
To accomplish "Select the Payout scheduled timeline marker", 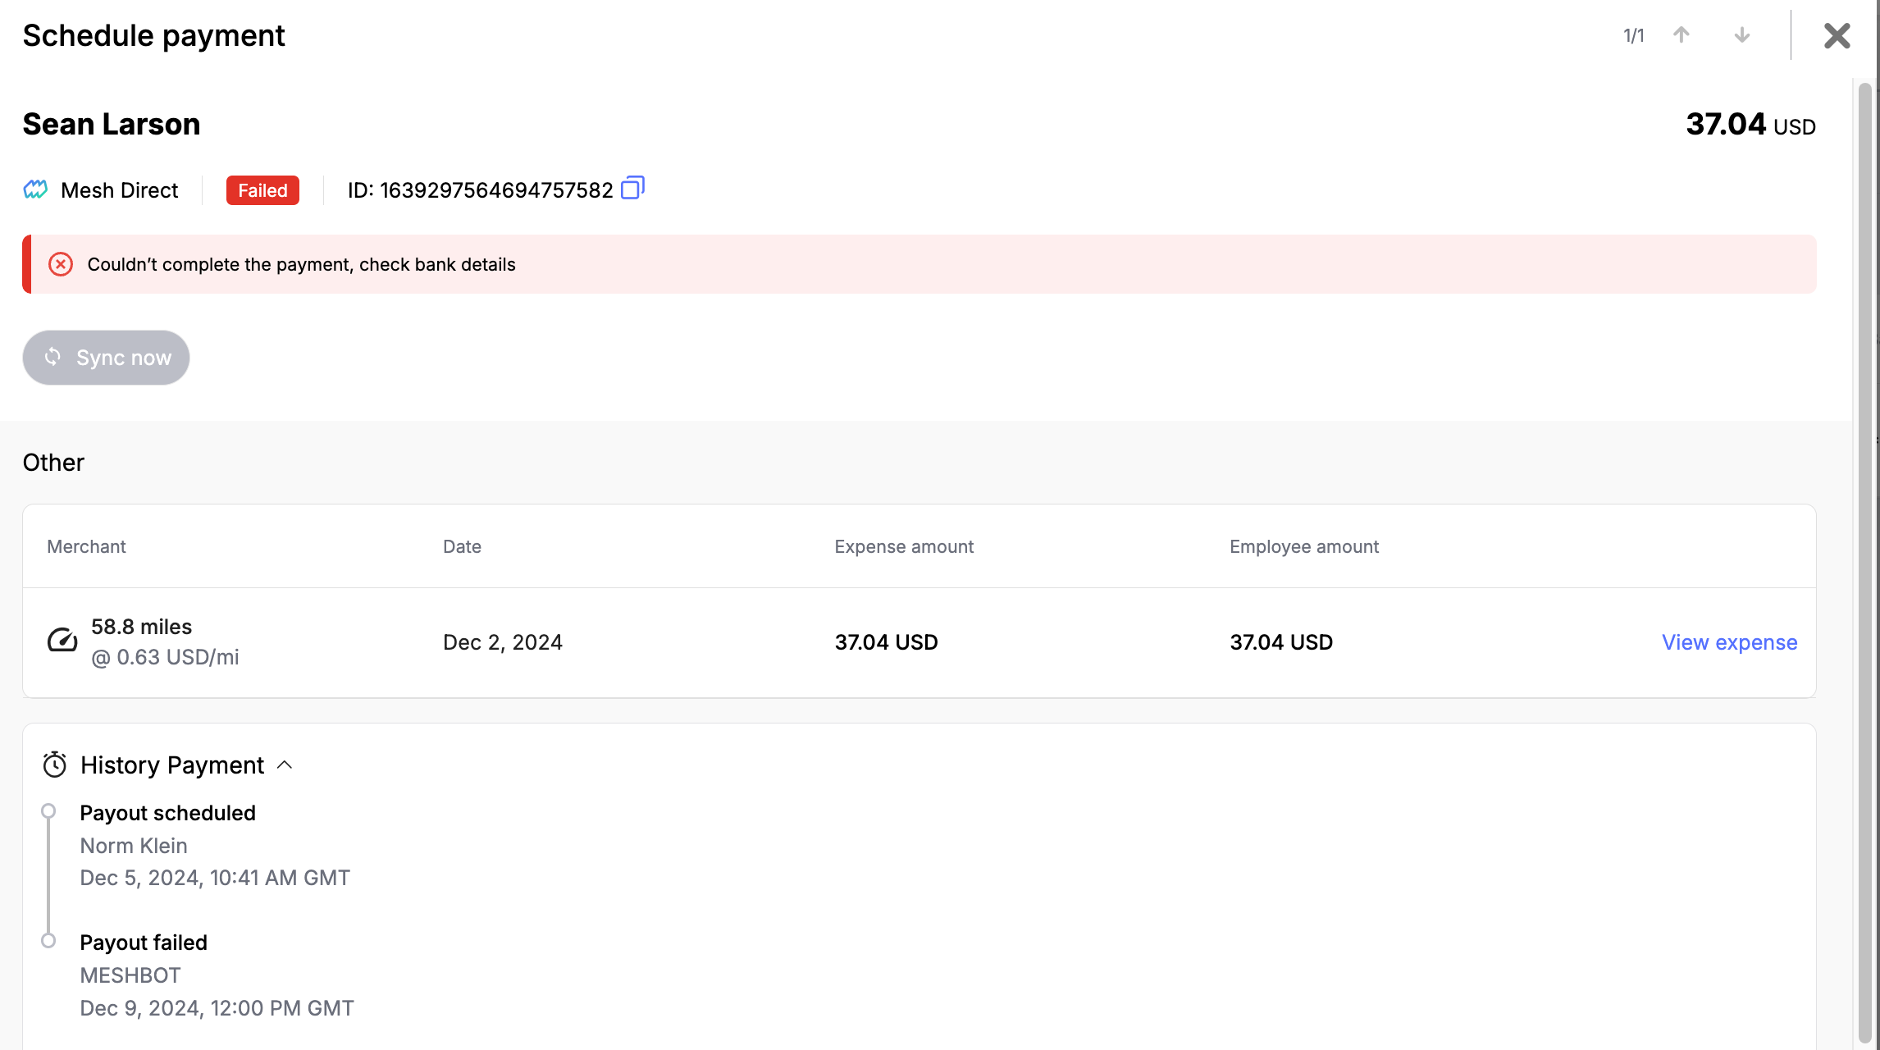I will click(48, 811).
